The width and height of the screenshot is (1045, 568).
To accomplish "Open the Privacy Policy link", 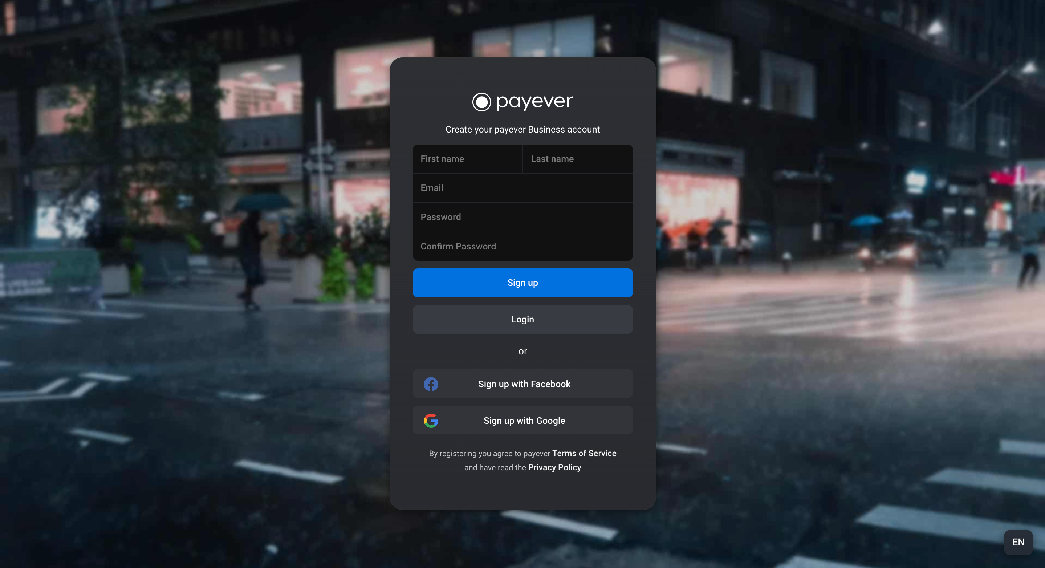I will coord(554,467).
